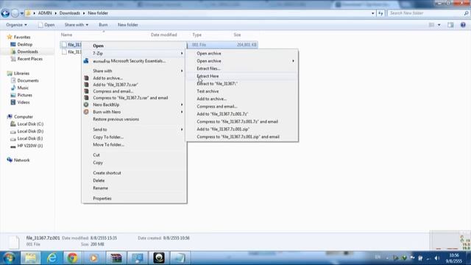The width and height of the screenshot is (471, 265).
Task: Select Computer in the navigation pane
Action: 23,116
